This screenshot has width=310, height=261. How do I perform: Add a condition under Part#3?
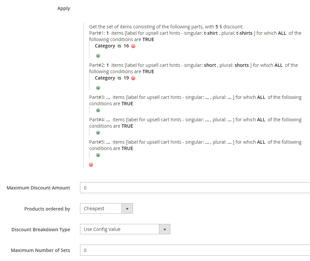pyautogui.click(x=98, y=110)
